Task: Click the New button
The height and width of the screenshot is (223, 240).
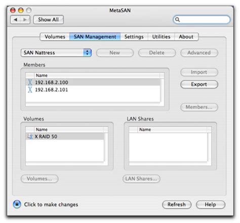Action: pyautogui.click(x=115, y=53)
